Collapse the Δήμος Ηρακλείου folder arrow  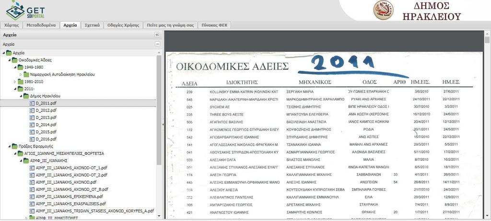(21, 96)
